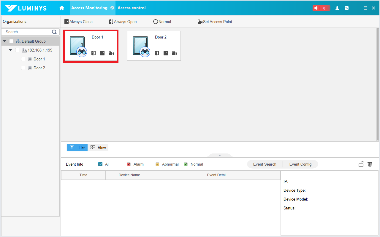Toggle the Alarm event filter checkbox

point(129,164)
